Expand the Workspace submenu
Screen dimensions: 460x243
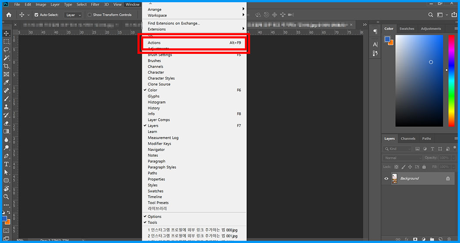[194, 15]
